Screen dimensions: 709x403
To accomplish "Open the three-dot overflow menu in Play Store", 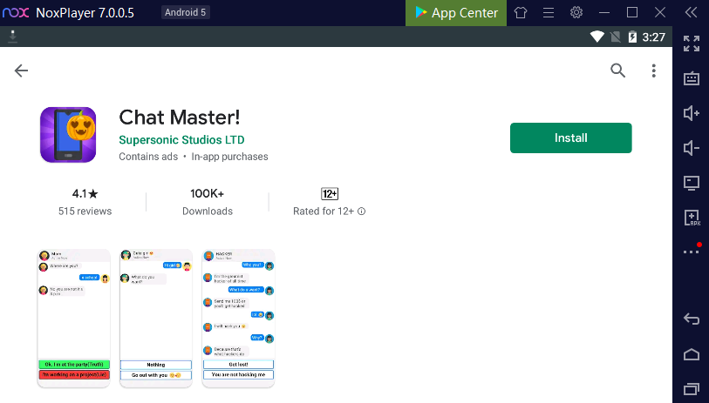I will coord(653,71).
